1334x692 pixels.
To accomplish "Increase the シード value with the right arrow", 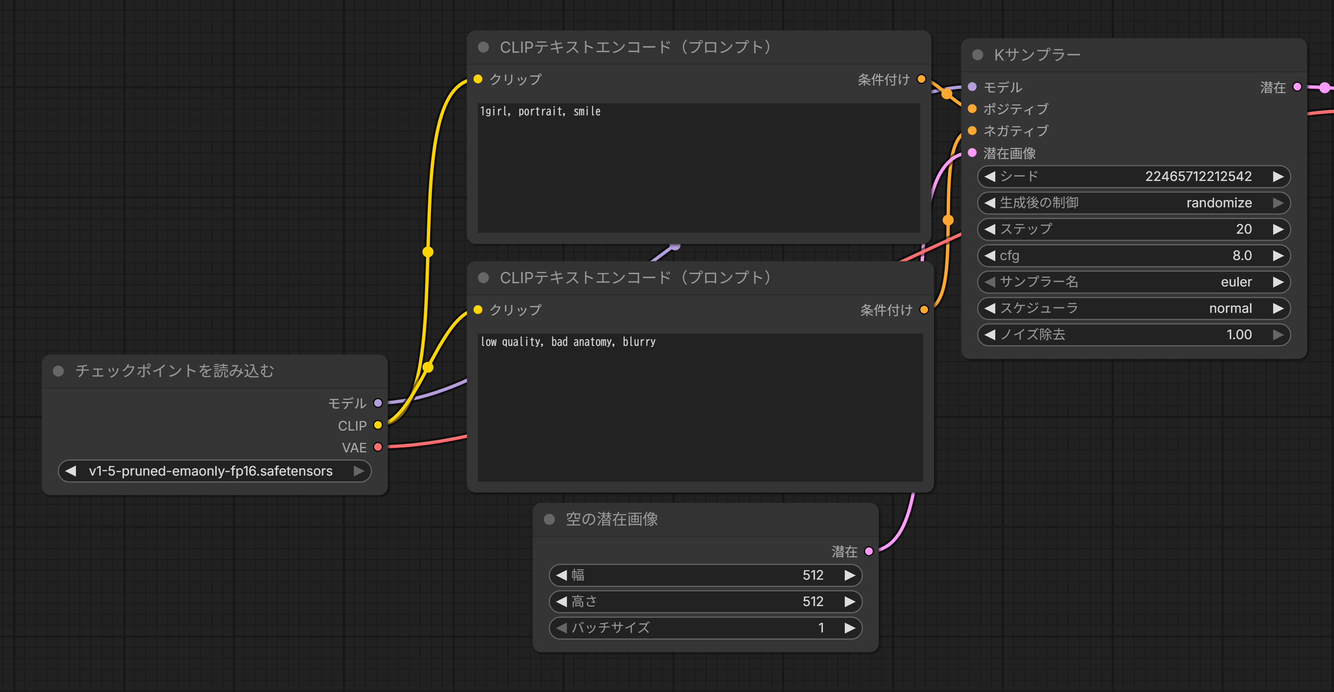I will tap(1278, 176).
